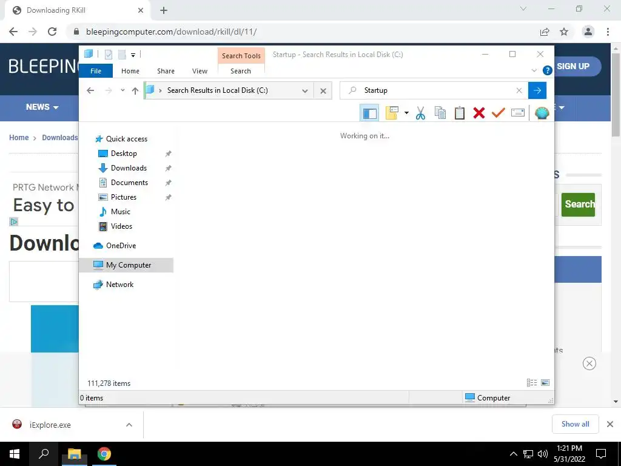The height and width of the screenshot is (466, 621).
Task: Open the Chrome three-dot menu
Action: click(x=608, y=32)
